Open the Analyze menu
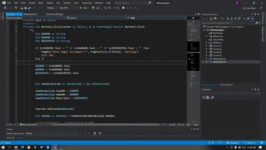 click(67, 3)
